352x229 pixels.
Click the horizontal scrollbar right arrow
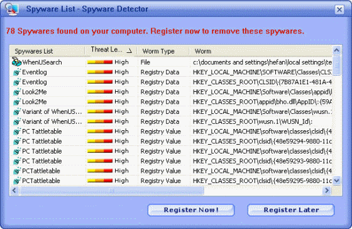[x=327, y=191]
